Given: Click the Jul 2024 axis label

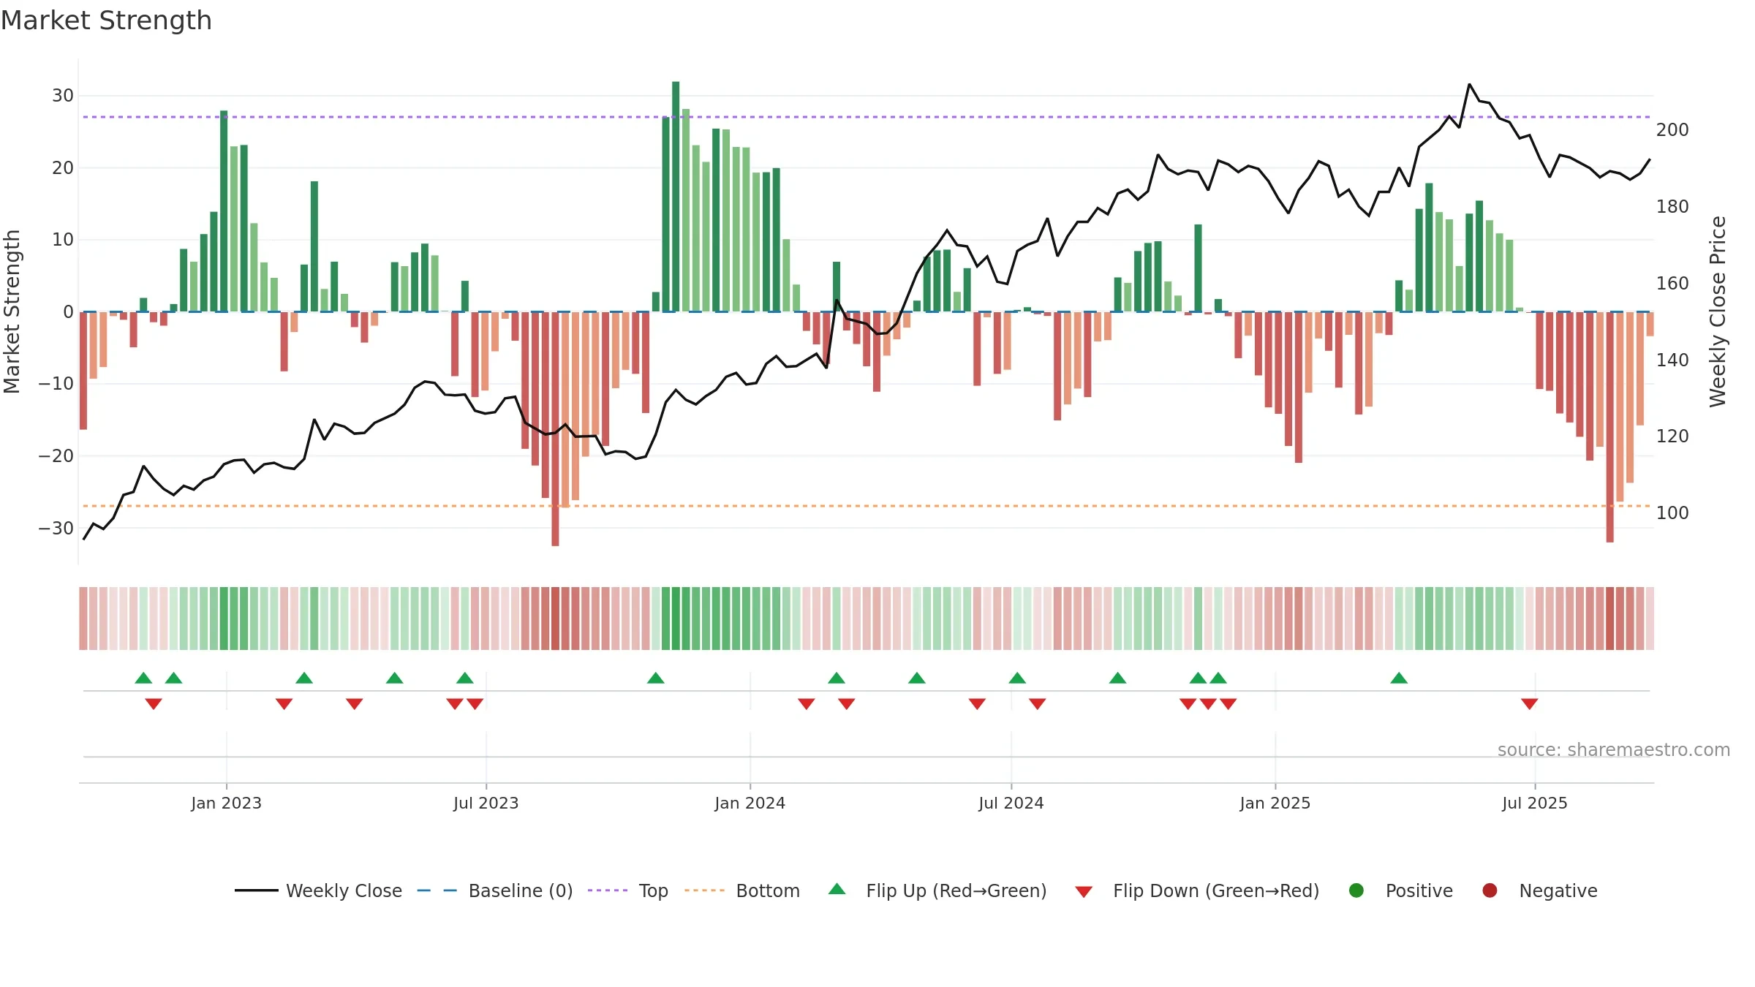Looking at the screenshot, I should pyautogui.click(x=1011, y=803).
